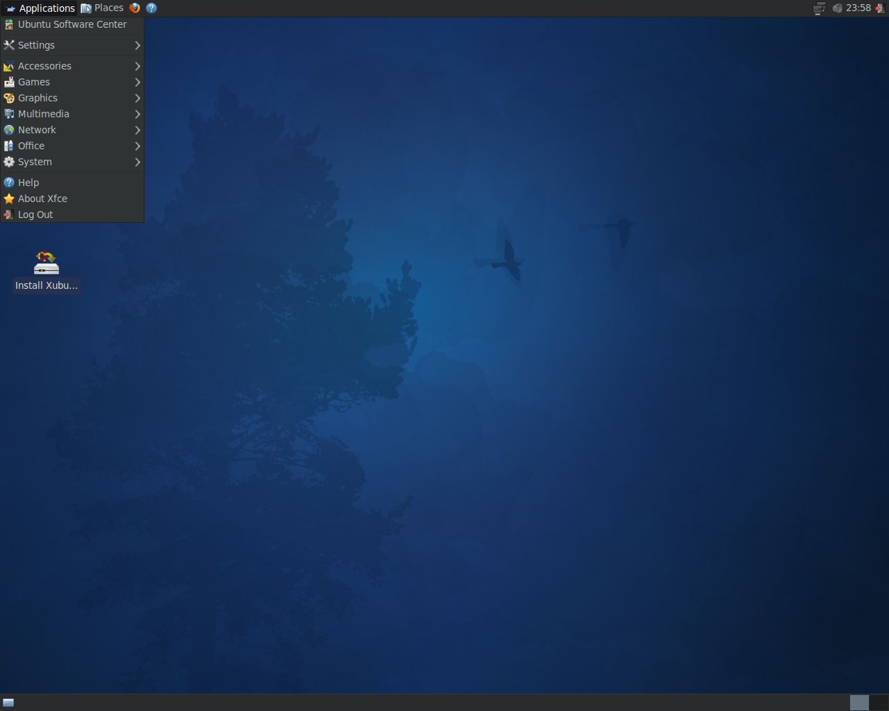Open the Graphics category palette icon
Image resolution: width=889 pixels, height=711 pixels.
click(x=9, y=98)
